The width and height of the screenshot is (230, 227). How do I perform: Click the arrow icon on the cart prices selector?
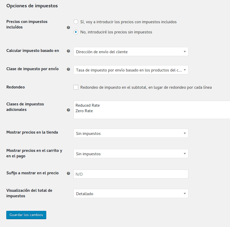[x=185, y=154]
